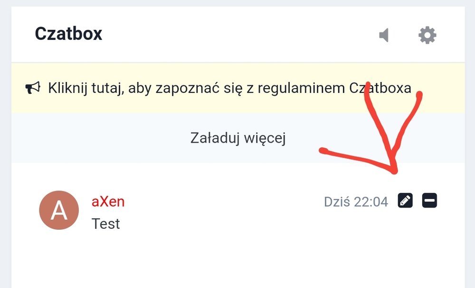This screenshot has width=475, height=288.
Task: Delete the Test message with minus icon
Action: click(x=429, y=201)
